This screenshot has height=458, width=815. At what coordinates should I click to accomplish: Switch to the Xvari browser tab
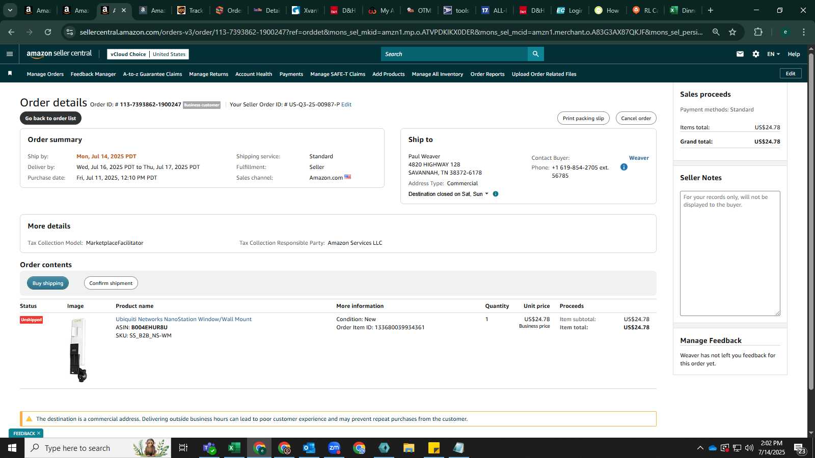305,10
